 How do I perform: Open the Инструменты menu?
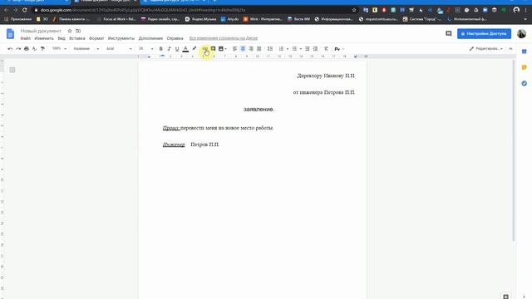(x=121, y=38)
